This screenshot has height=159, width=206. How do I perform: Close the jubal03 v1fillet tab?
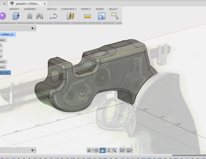(x=45, y=4)
